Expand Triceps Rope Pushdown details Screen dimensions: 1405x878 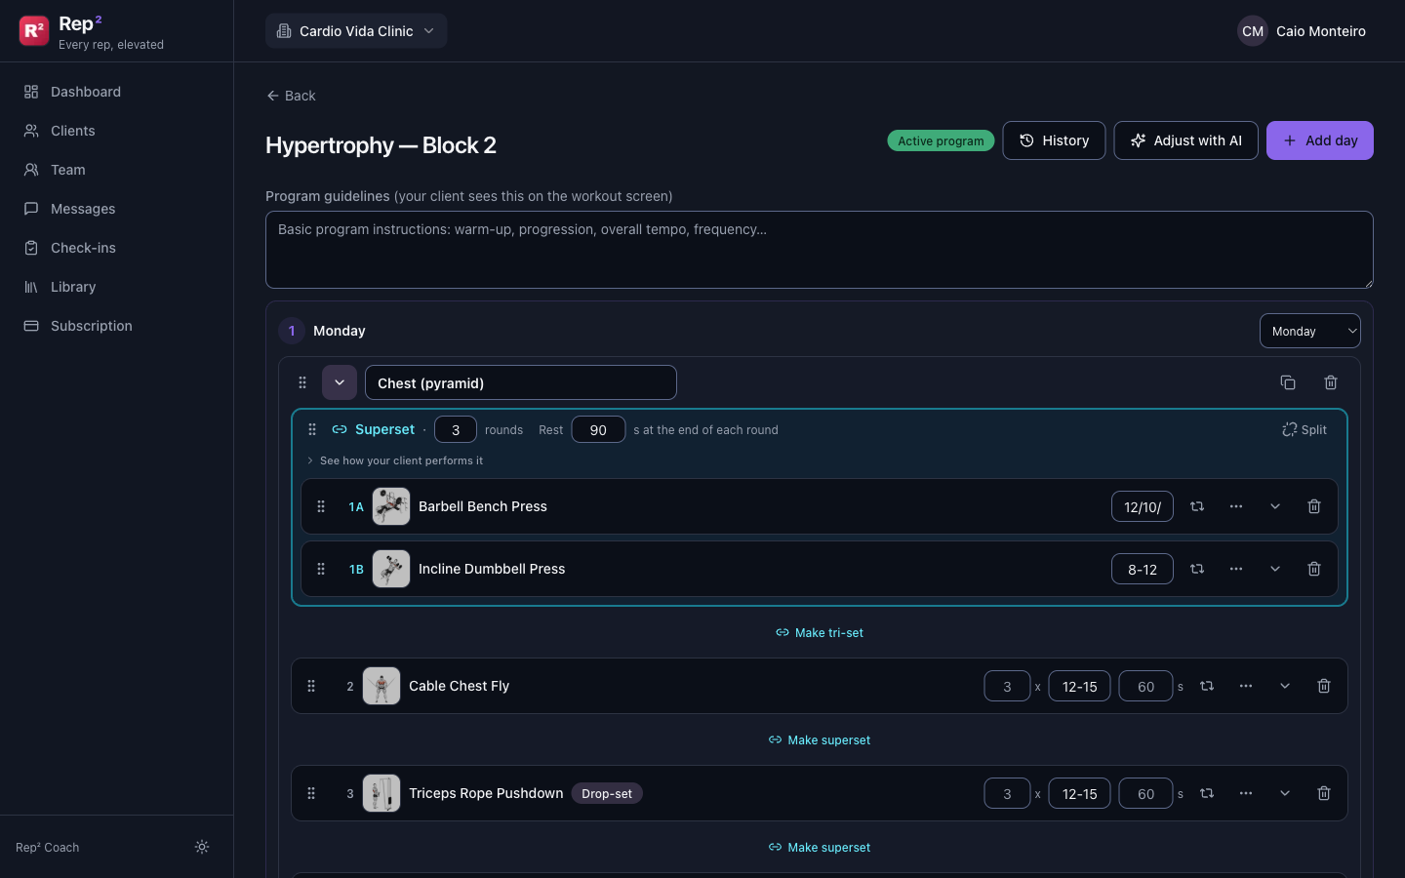click(1285, 793)
